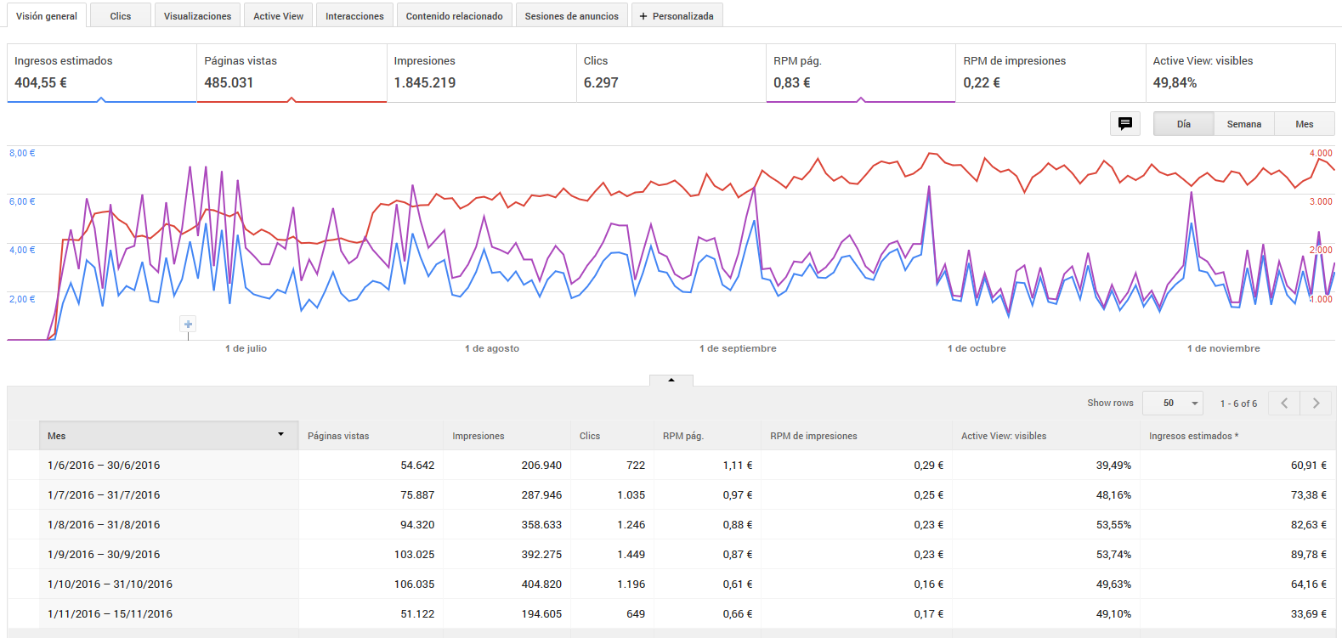The width and height of the screenshot is (1342, 638).
Task: Click the impressions value 287.946
Action: pyautogui.click(x=541, y=494)
